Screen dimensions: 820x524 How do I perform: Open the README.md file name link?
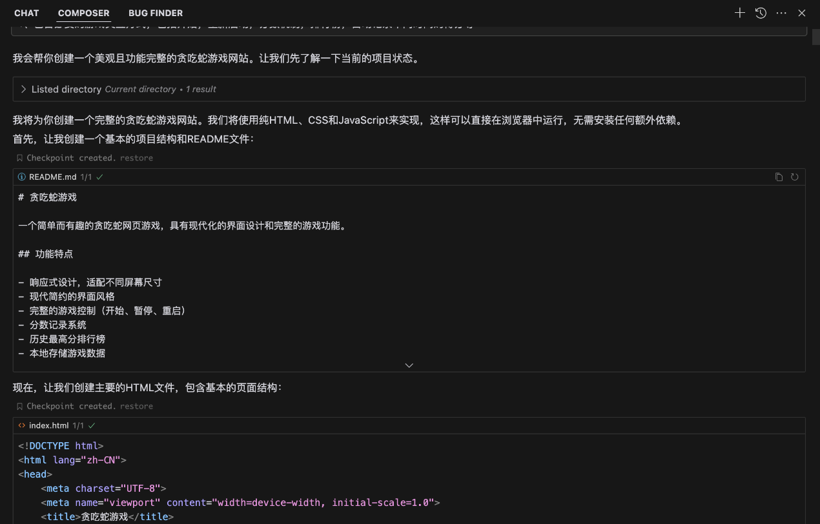coord(52,177)
